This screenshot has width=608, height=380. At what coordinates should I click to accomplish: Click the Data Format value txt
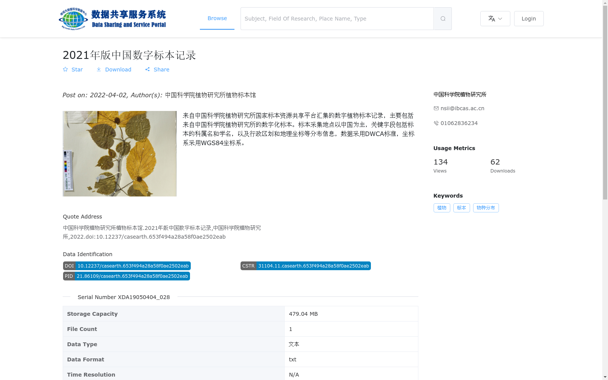pyautogui.click(x=293, y=359)
